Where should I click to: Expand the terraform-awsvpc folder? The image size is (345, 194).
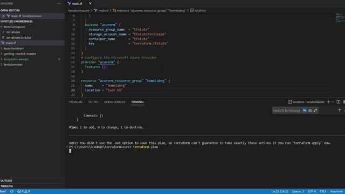pos(16,59)
